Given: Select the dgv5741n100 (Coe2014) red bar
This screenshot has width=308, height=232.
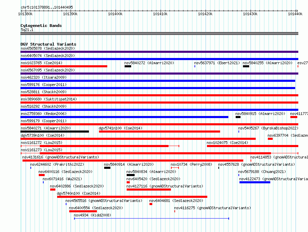Looking at the screenshot, I should 160,132.
